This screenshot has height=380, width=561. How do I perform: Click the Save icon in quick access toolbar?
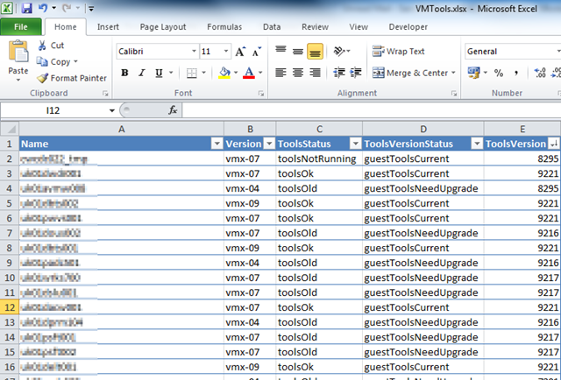27,8
